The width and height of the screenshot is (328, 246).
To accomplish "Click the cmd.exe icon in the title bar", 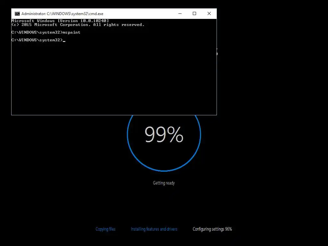I will (x=17, y=13).
